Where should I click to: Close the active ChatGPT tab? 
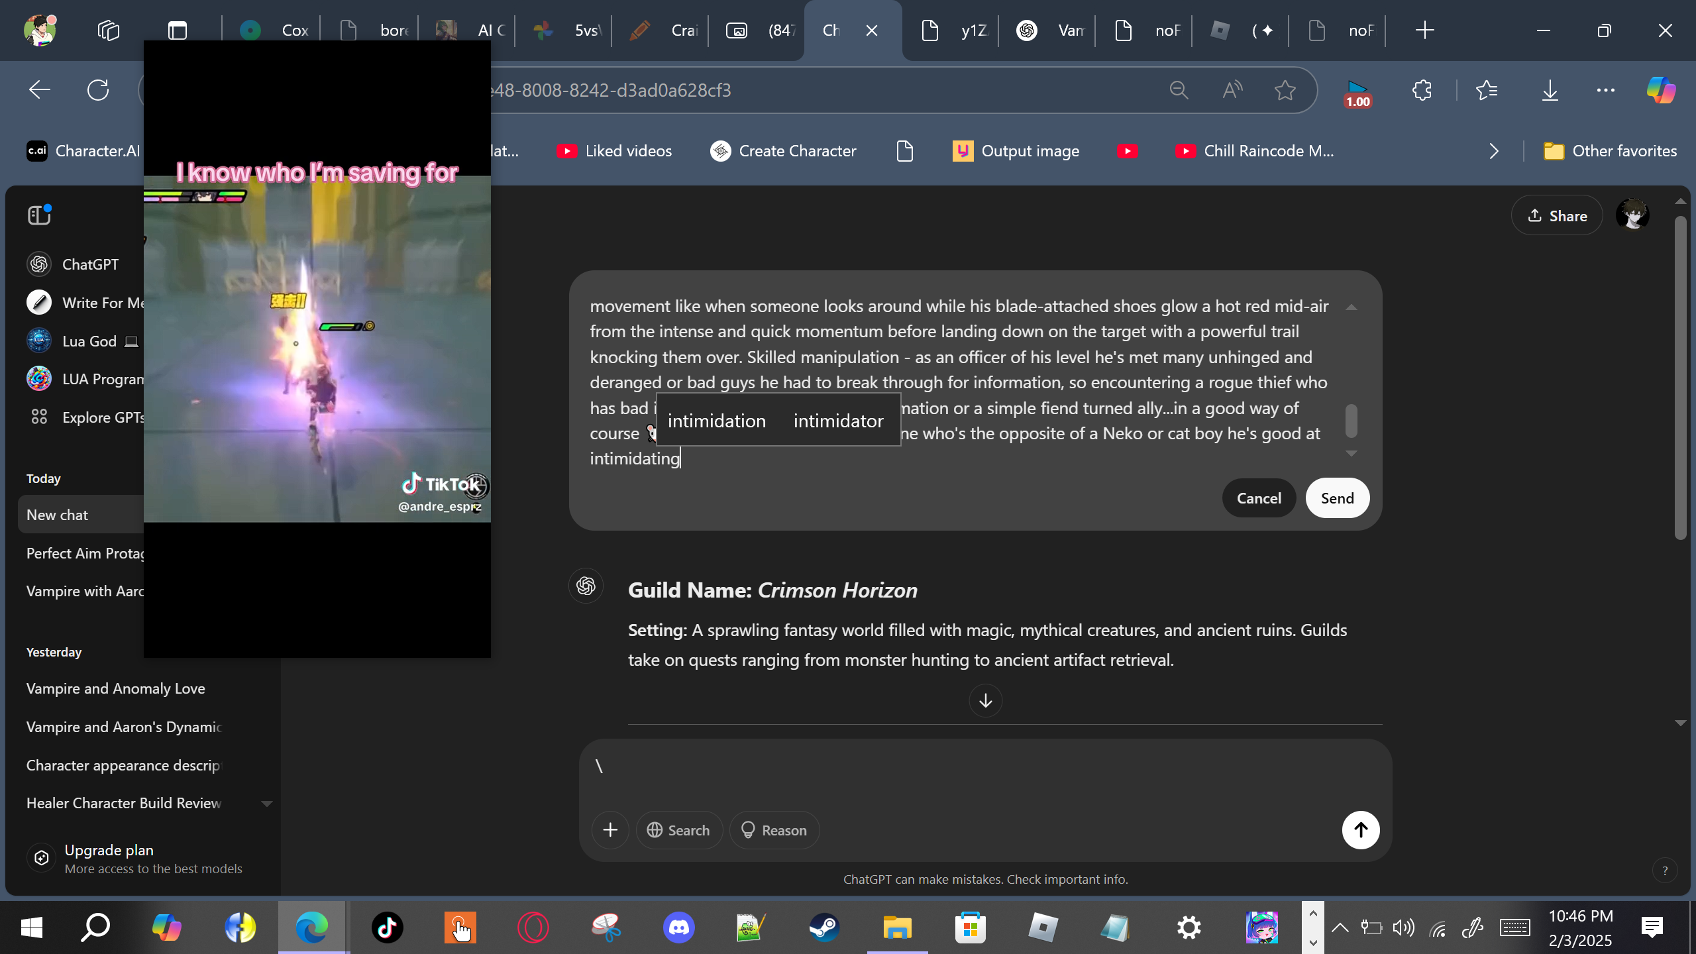click(872, 30)
